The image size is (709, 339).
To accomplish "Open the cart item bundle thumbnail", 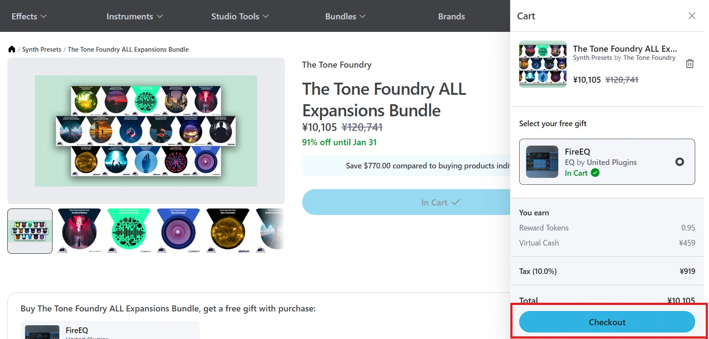I will point(543,64).
